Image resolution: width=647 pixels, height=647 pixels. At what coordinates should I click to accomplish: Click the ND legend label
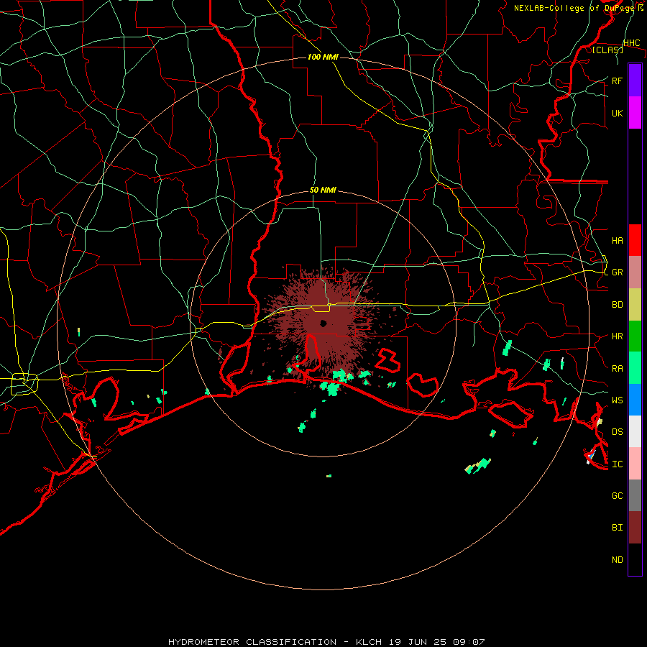pos(617,560)
